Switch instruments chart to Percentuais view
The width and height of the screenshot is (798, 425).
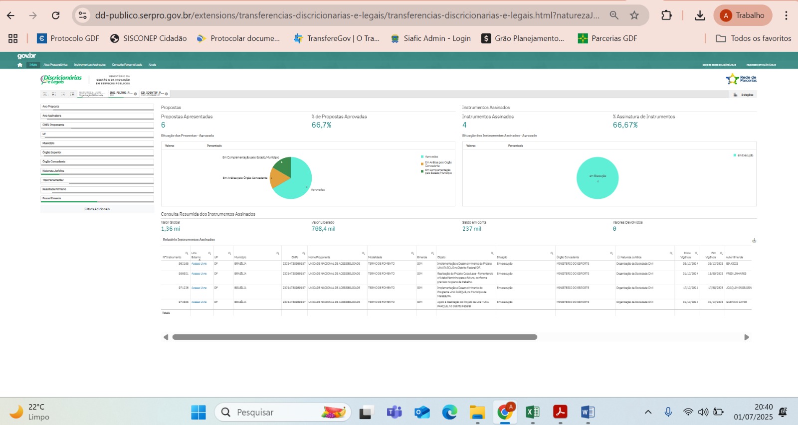[x=516, y=146]
